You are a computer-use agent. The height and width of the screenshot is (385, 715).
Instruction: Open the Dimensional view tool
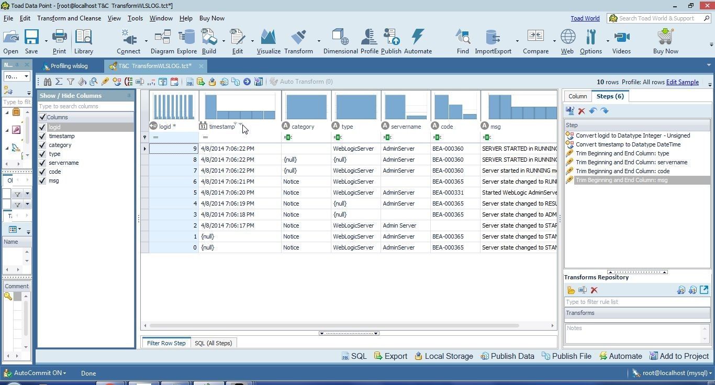(x=340, y=41)
